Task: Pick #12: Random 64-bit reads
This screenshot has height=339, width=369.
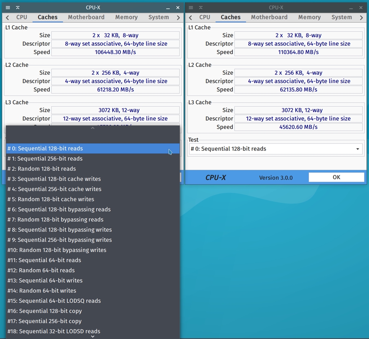Action: (x=93, y=270)
